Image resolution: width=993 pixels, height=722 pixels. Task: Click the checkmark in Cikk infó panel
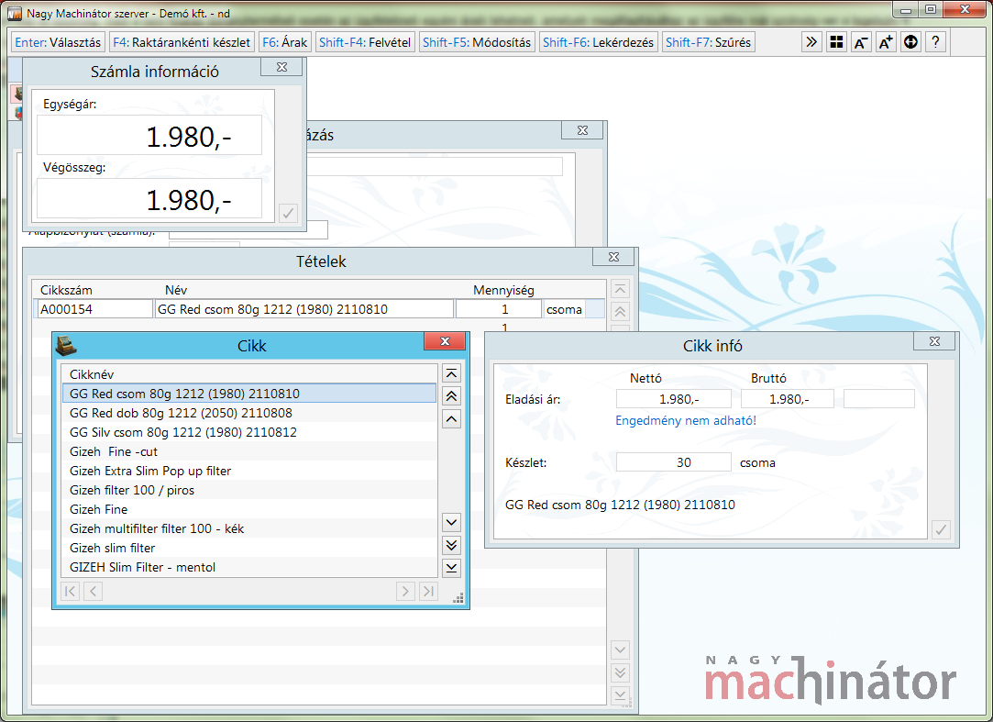[x=941, y=529]
